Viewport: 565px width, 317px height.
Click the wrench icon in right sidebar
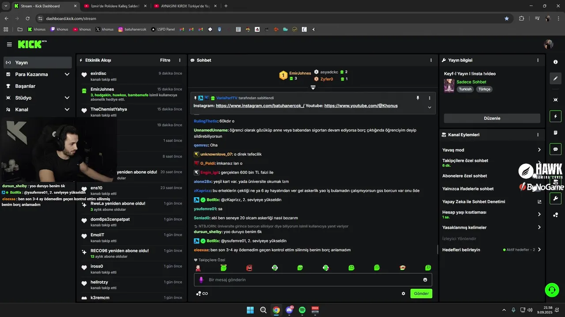(556, 199)
